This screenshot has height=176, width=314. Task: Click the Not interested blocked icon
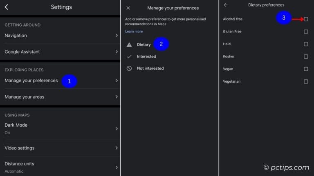(129, 68)
